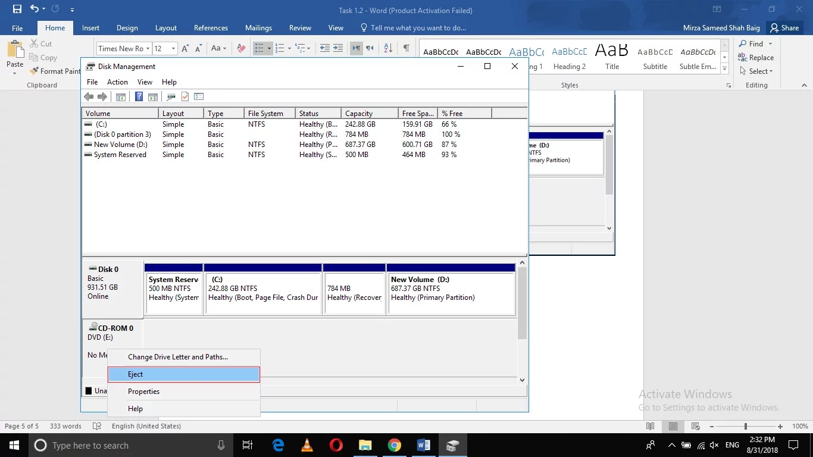Click the Help icon in Disk Management toolbar
The image size is (813, 457).
tap(139, 96)
